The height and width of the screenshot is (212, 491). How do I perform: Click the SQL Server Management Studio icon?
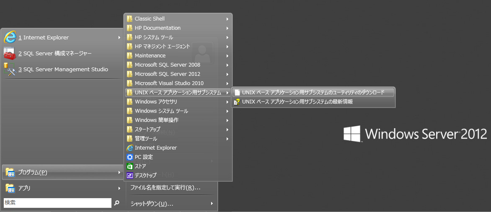[x=10, y=70]
